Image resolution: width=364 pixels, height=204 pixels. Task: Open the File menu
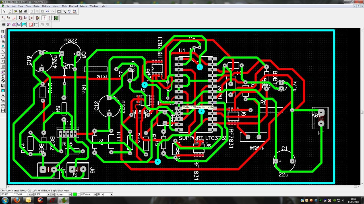coord(7,6)
